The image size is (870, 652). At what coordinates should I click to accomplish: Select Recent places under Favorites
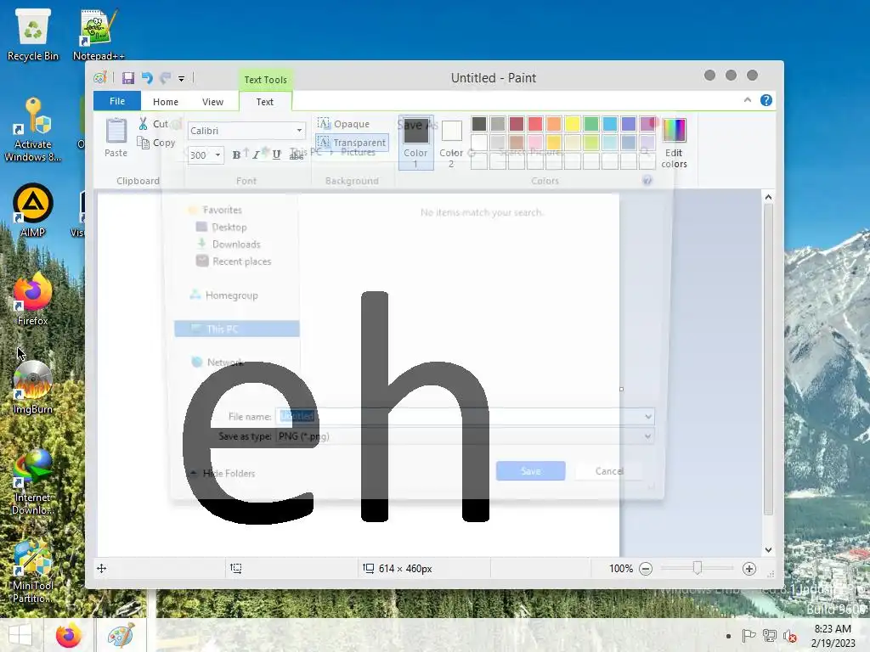pyautogui.click(x=234, y=261)
